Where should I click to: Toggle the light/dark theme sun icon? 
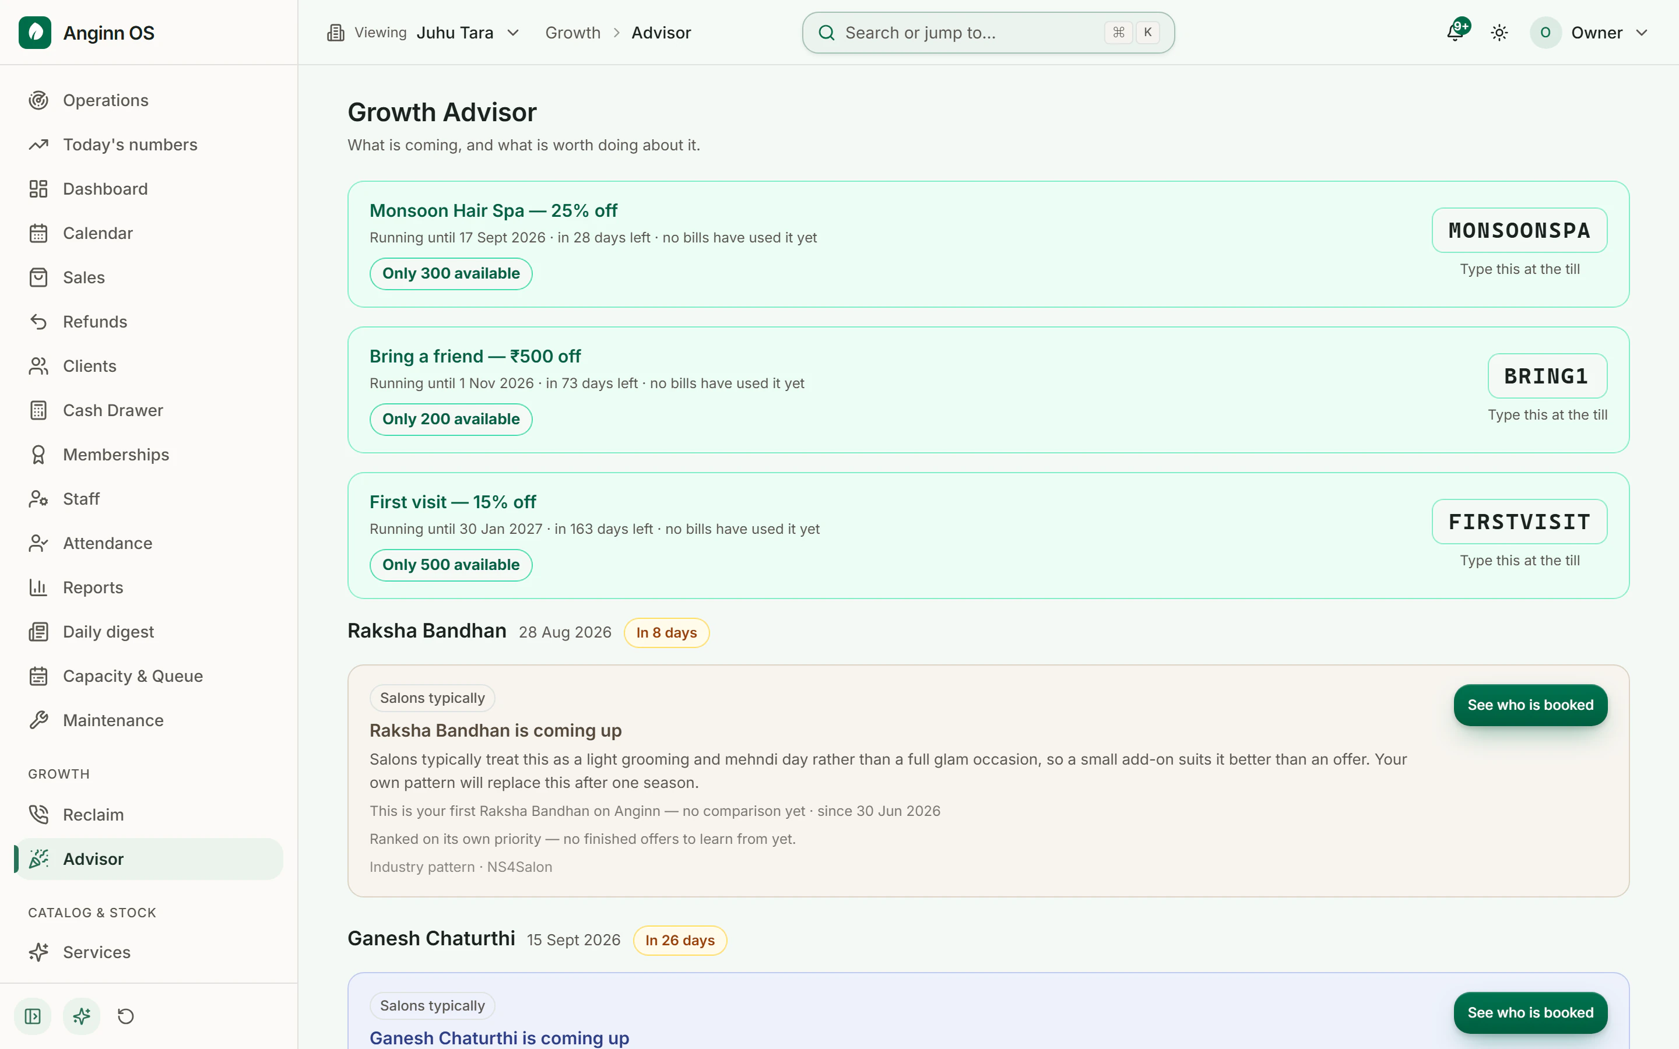coord(1499,33)
